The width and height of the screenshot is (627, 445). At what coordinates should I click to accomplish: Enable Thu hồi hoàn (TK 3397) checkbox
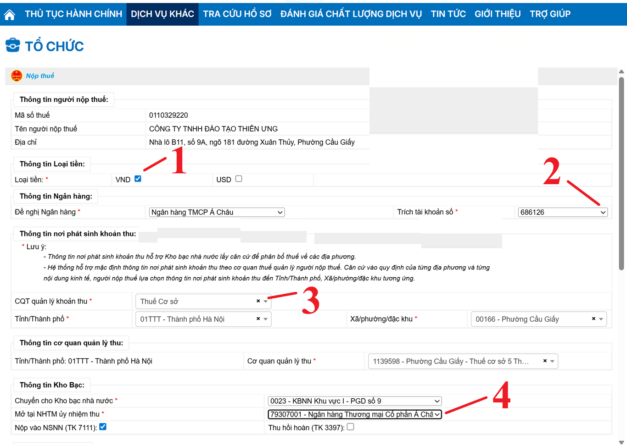(351, 427)
